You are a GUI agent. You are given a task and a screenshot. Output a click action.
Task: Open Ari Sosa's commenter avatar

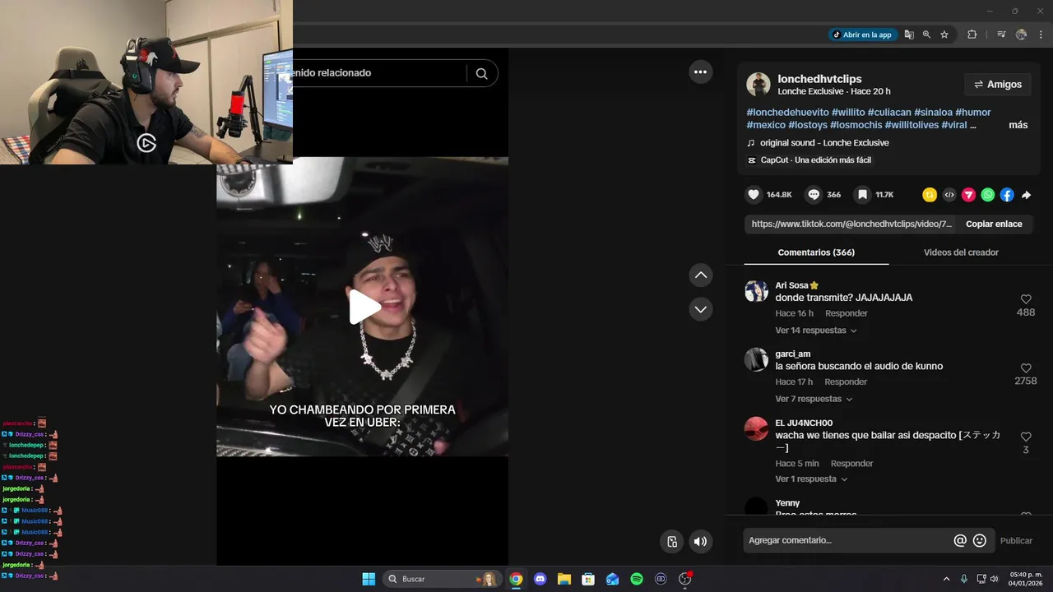pos(756,291)
